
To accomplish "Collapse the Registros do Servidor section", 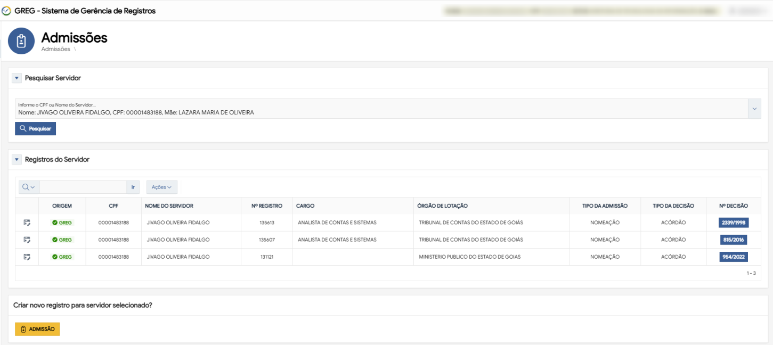I will [x=17, y=160].
